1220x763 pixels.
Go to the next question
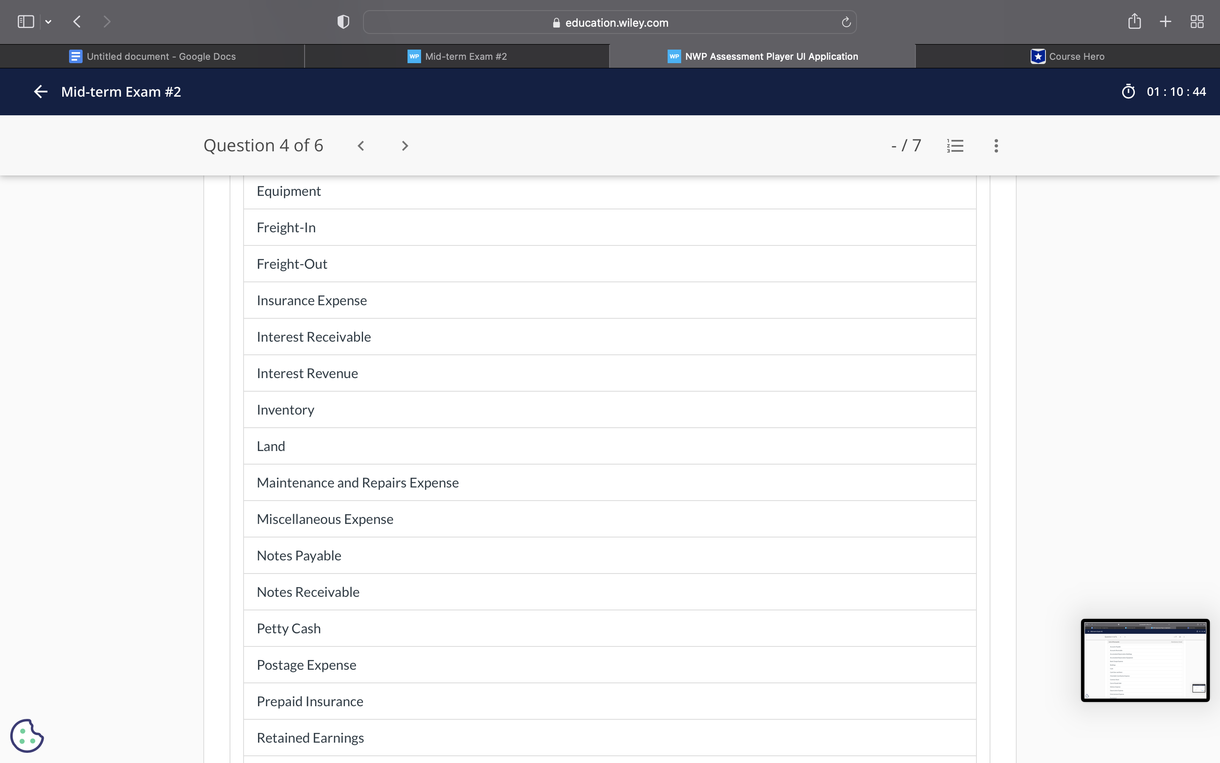point(404,145)
